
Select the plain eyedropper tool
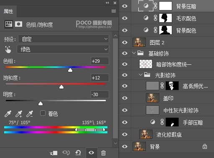pos(8,114)
